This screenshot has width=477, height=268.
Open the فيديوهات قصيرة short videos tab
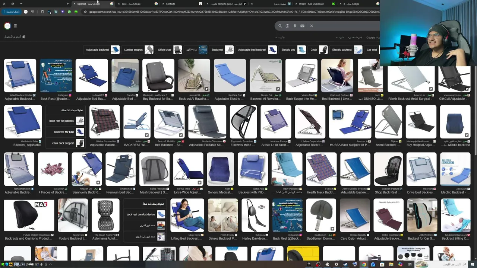point(355,38)
